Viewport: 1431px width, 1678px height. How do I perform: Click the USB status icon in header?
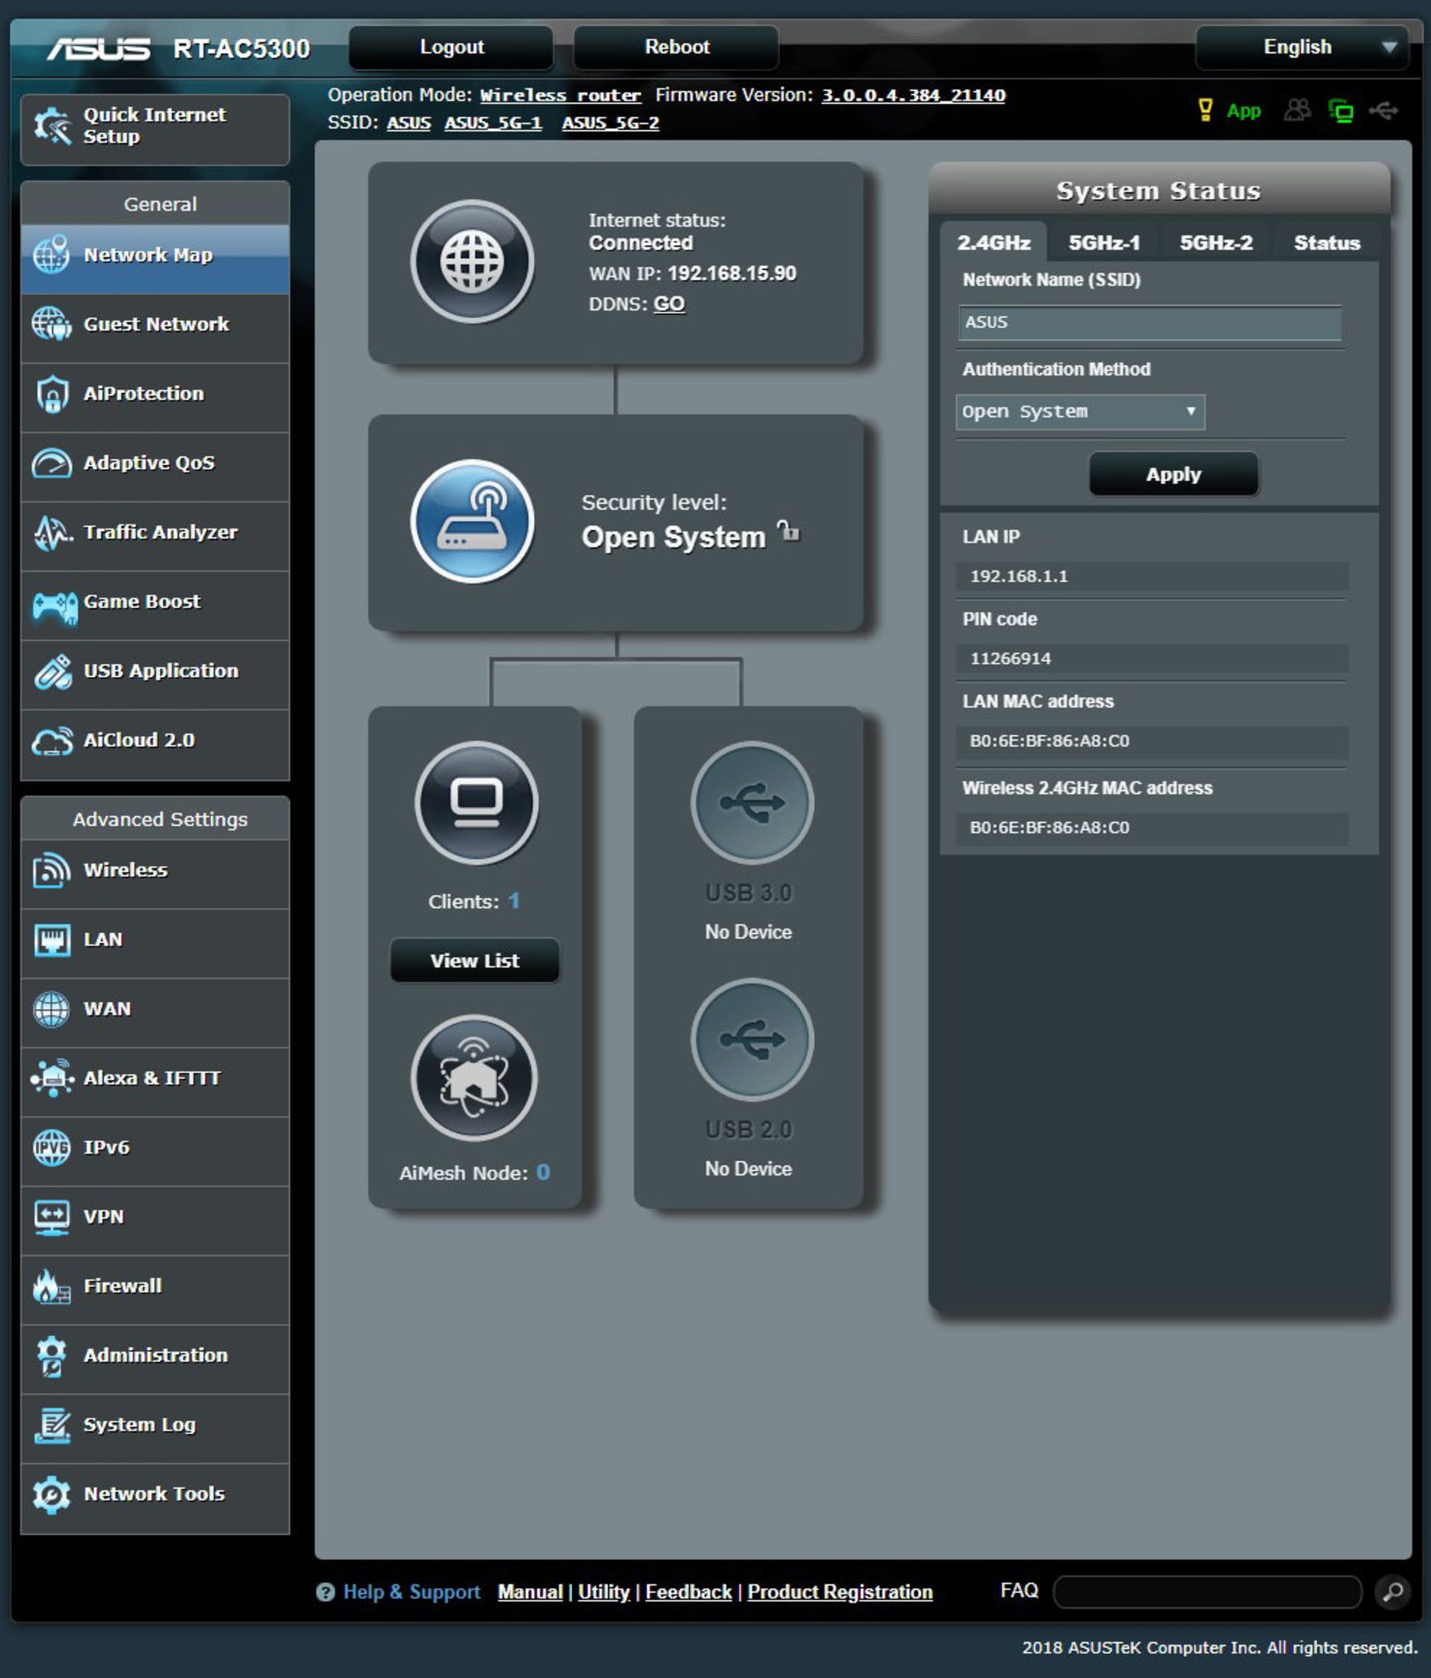coord(1383,110)
